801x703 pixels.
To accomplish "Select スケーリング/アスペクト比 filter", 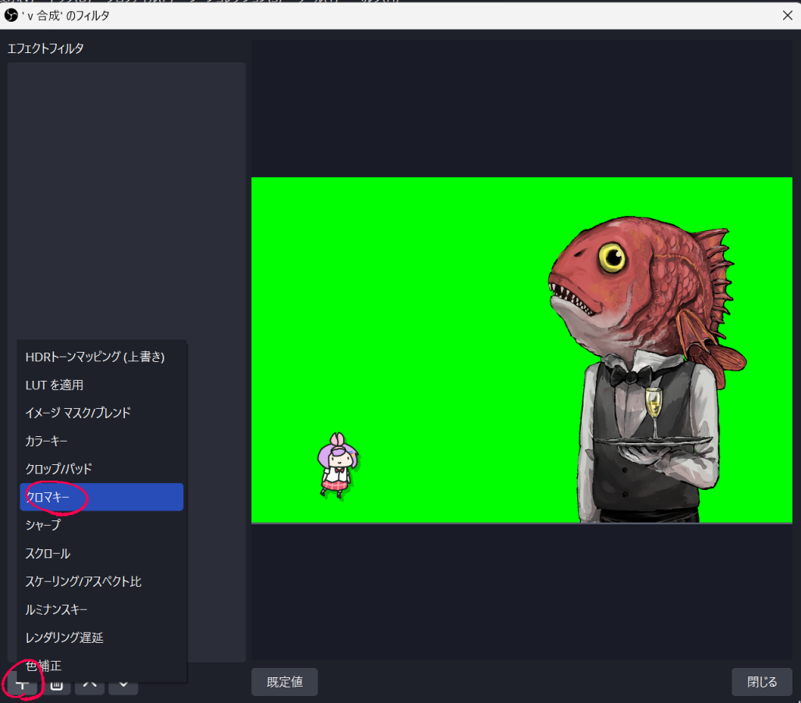I will click(101, 581).
